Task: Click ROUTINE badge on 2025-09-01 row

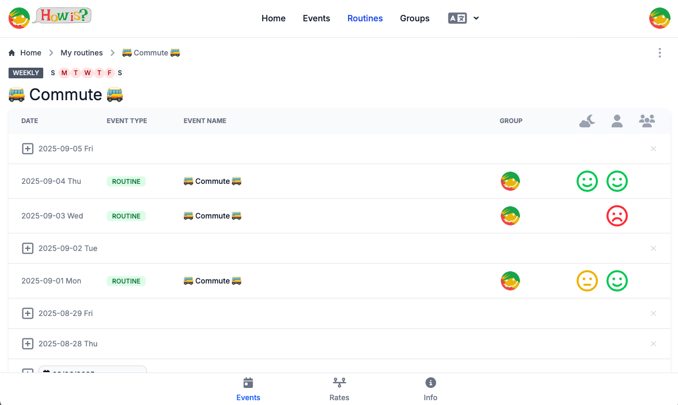Action: [126, 281]
